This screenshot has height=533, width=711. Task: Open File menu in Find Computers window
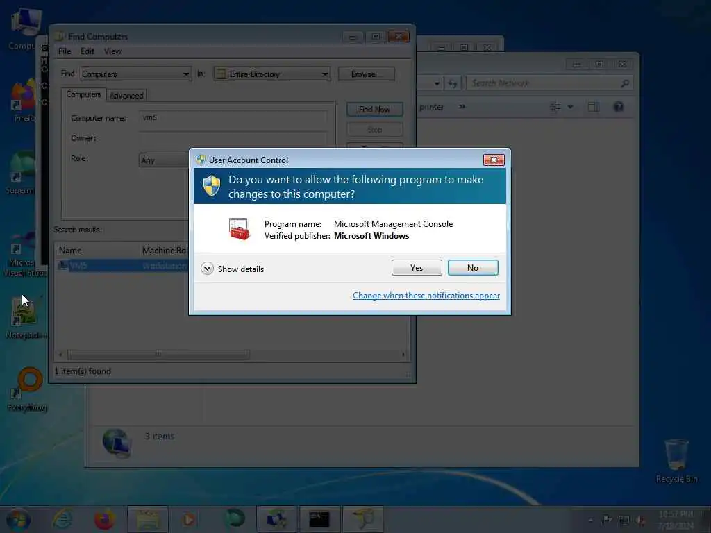click(x=65, y=51)
